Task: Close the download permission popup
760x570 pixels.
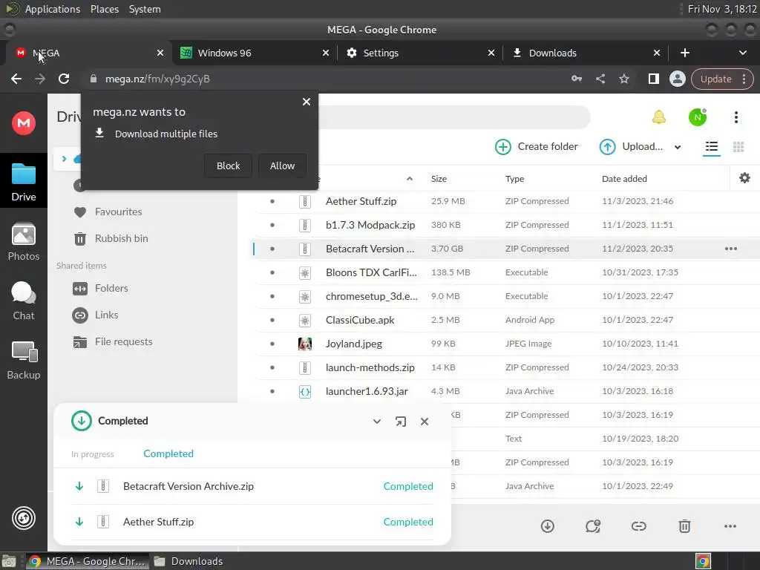Action: point(307,102)
